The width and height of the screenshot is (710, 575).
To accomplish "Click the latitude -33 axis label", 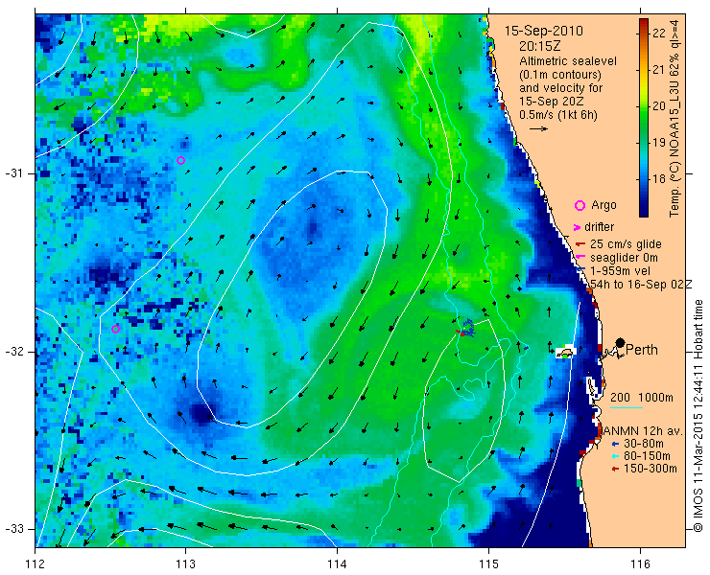I will pyautogui.click(x=16, y=529).
